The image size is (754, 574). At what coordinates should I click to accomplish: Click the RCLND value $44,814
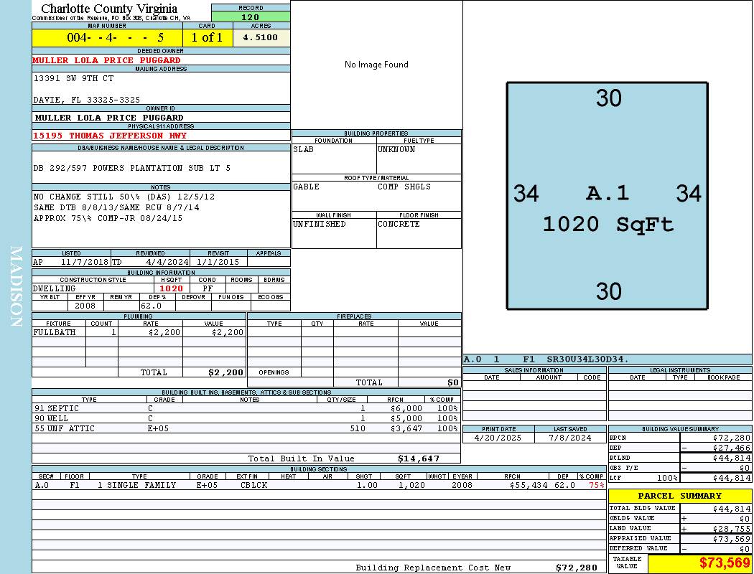732,458
